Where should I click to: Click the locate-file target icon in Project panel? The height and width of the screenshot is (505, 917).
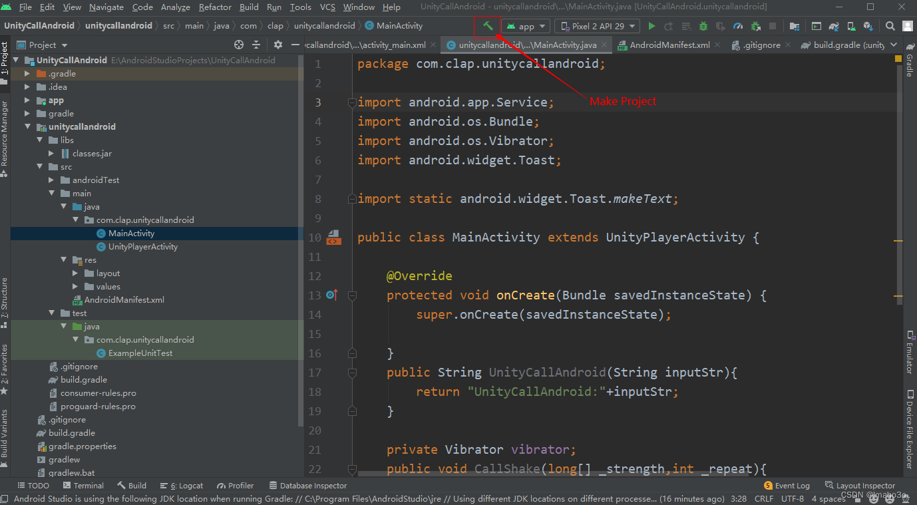239,45
